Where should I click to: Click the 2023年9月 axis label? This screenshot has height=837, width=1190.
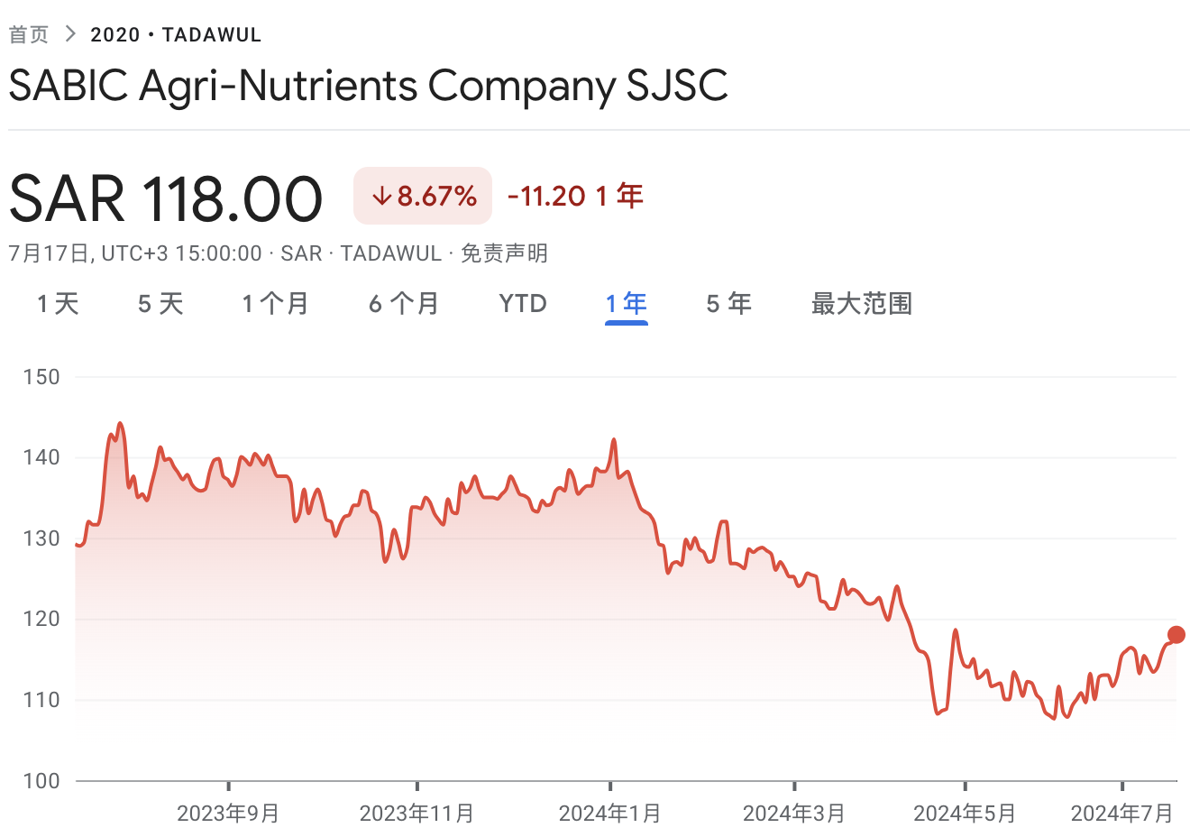[228, 814]
